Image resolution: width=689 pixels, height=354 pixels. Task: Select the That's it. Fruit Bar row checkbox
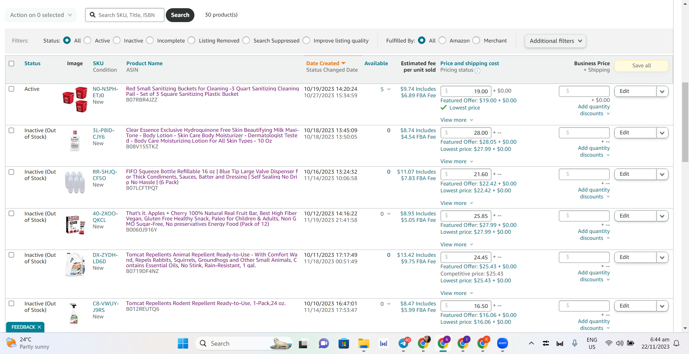[12, 213]
